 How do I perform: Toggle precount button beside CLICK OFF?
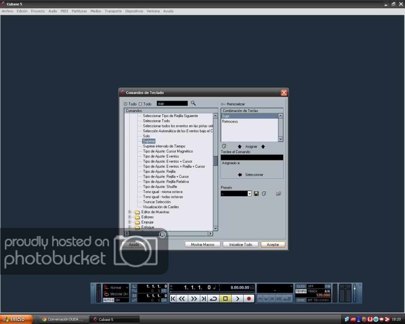click(x=327, y=286)
